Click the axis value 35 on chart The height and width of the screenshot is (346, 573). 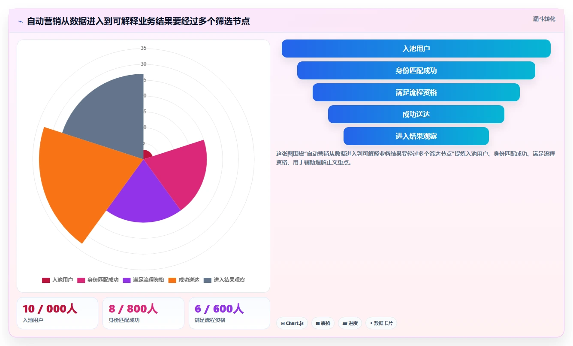click(x=143, y=48)
